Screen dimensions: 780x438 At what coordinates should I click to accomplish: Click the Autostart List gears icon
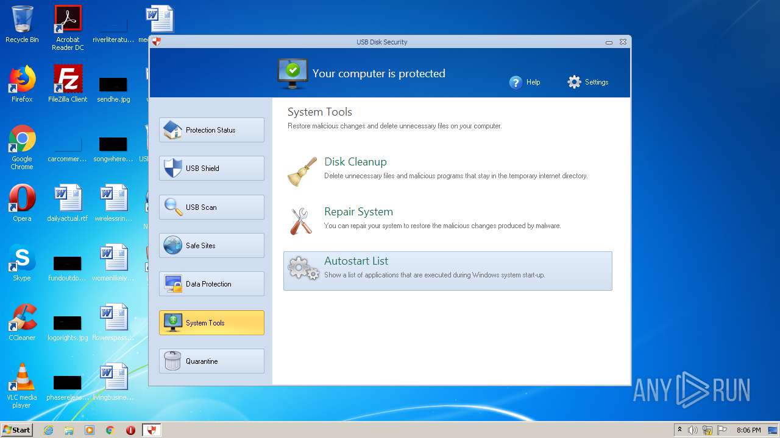tap(303, 268)
